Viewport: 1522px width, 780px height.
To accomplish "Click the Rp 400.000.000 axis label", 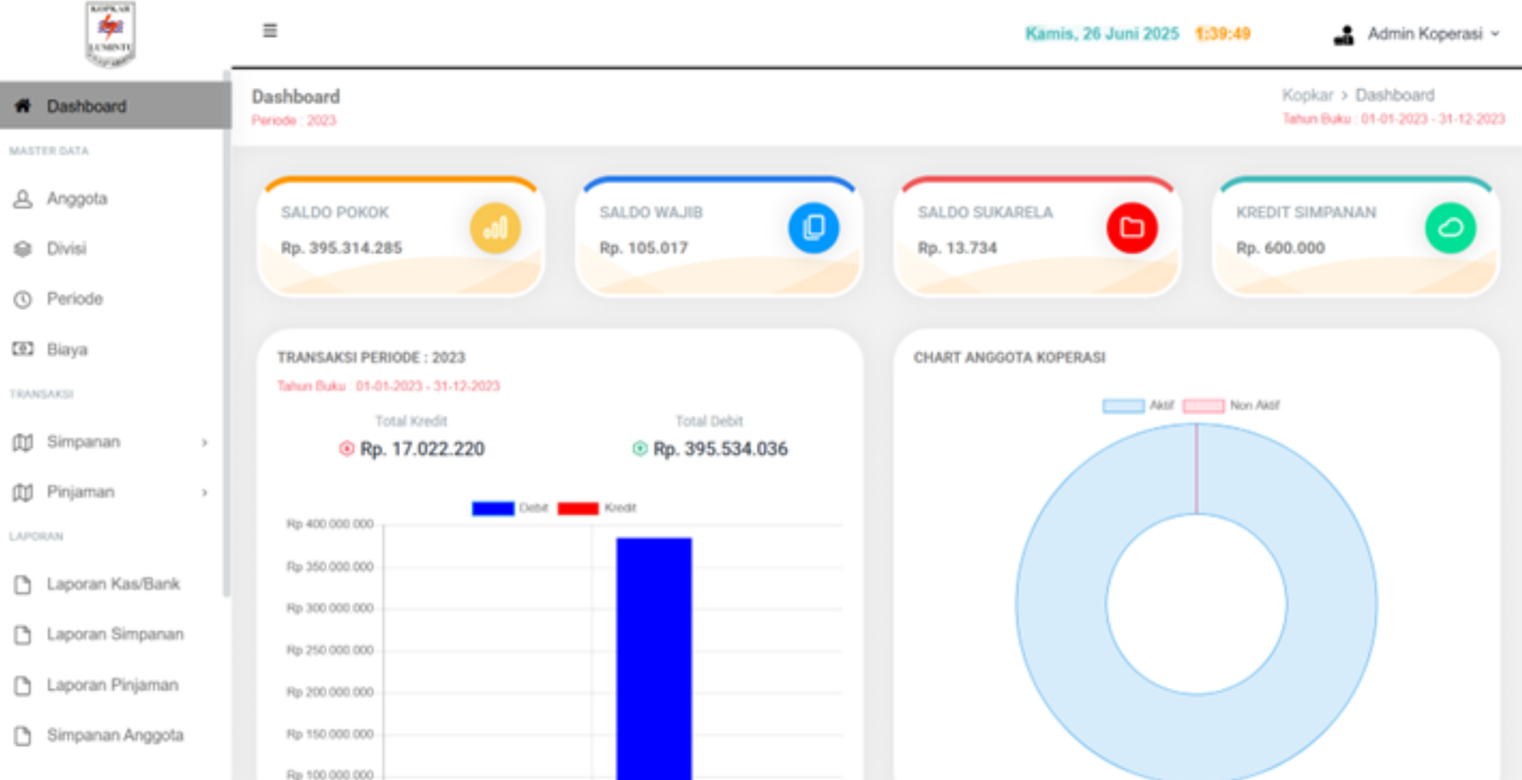I will (330, 524).
